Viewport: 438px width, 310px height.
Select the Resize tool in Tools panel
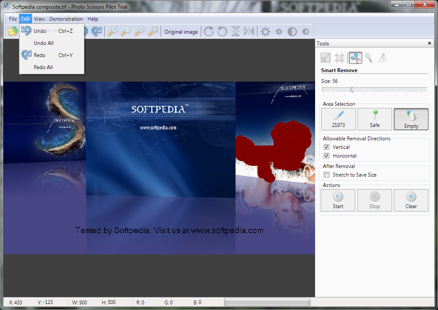pos(326,58)
